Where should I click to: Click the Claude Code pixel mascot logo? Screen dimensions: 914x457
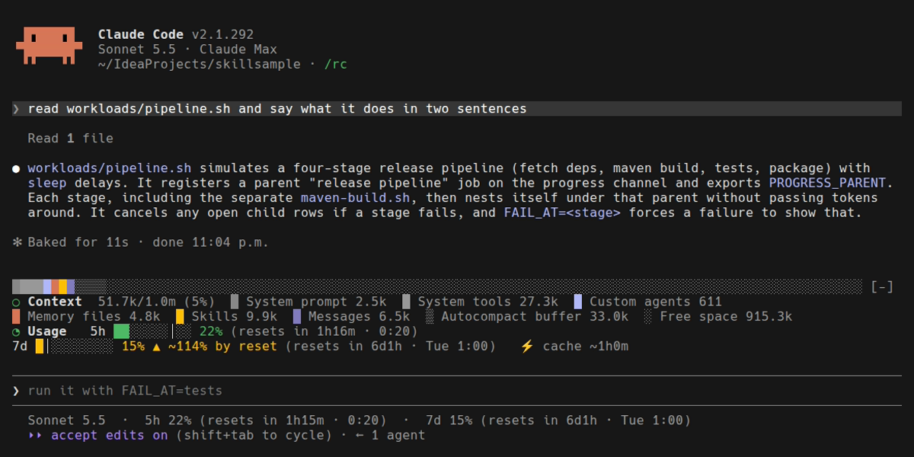(49, 46)
